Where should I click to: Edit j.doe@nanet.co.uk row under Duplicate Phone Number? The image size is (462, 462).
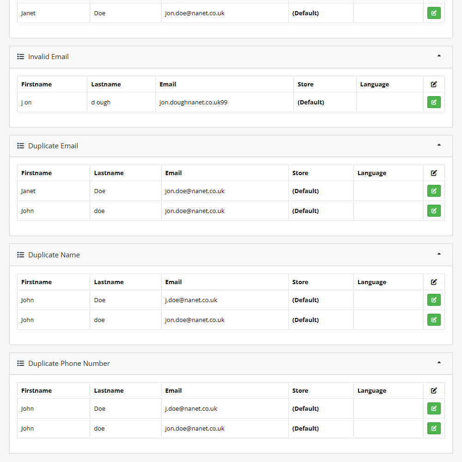click(434, 408)
